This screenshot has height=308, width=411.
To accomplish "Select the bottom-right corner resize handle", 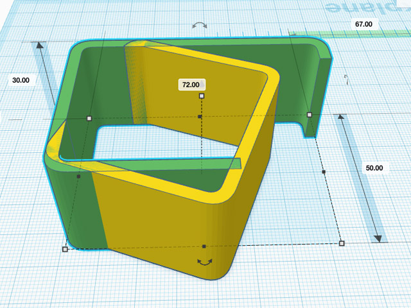I will (x=342, y=243).
